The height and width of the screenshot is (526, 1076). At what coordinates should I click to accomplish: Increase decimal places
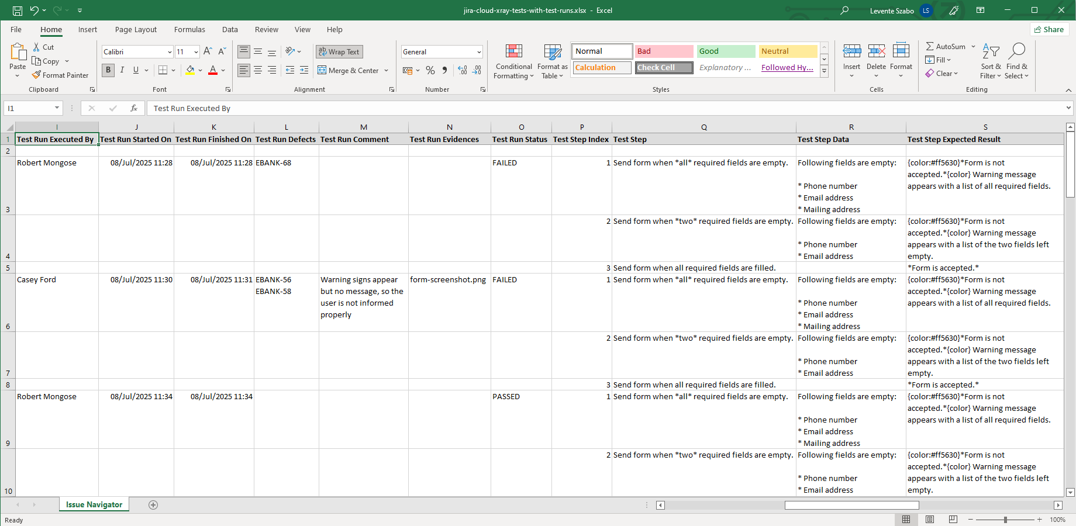pyautogui.click(x=463, y=70)
